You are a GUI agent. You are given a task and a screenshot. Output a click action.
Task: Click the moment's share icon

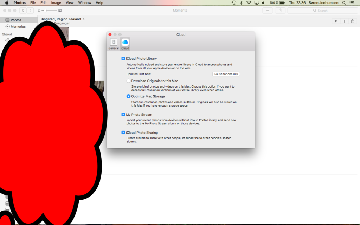[352, 21]
